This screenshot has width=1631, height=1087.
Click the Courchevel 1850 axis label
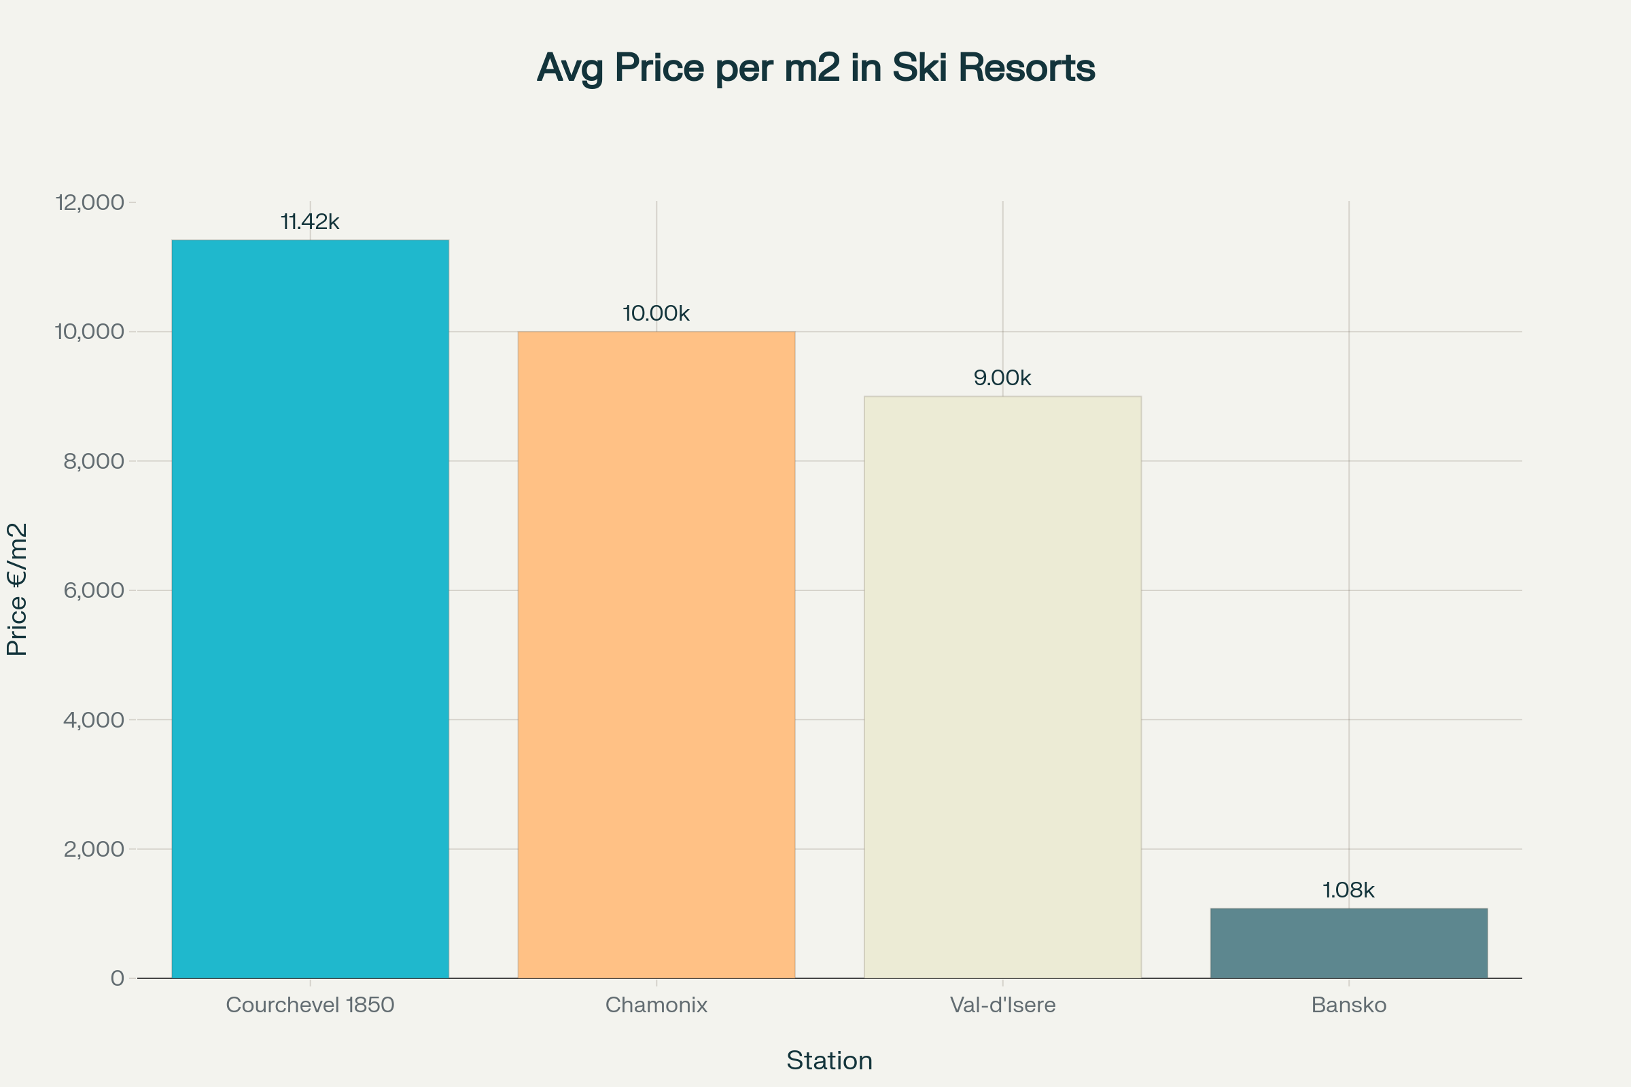pyautogui.click(x=310, y=1005)
